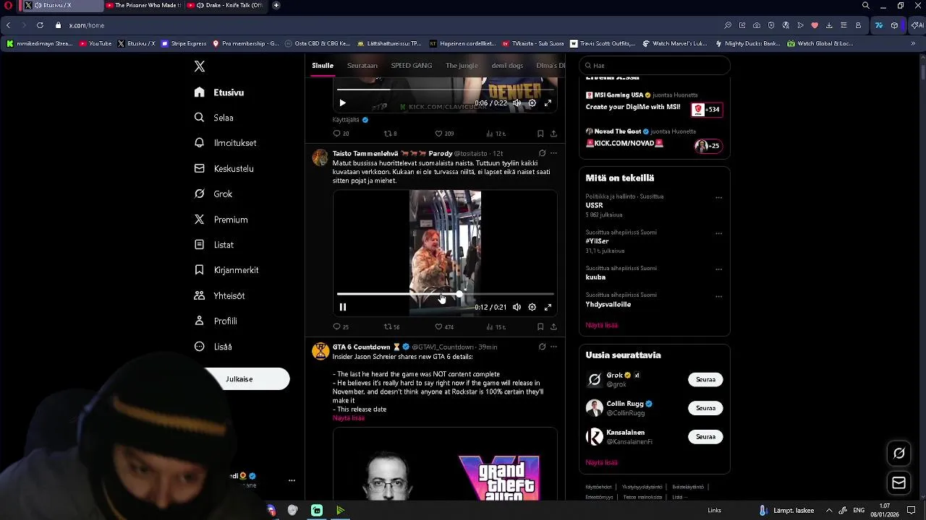Switch to the demi dogs tab
This screenshot has width=926, height=520.
coord(507,66)
